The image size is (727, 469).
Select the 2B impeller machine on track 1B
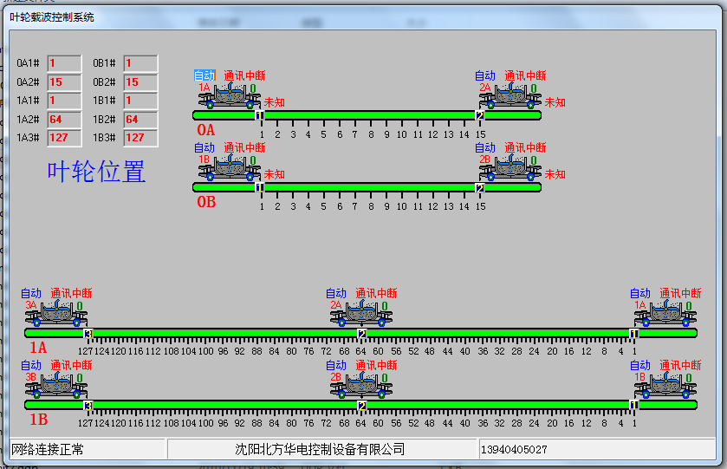[x=360, y=386]
